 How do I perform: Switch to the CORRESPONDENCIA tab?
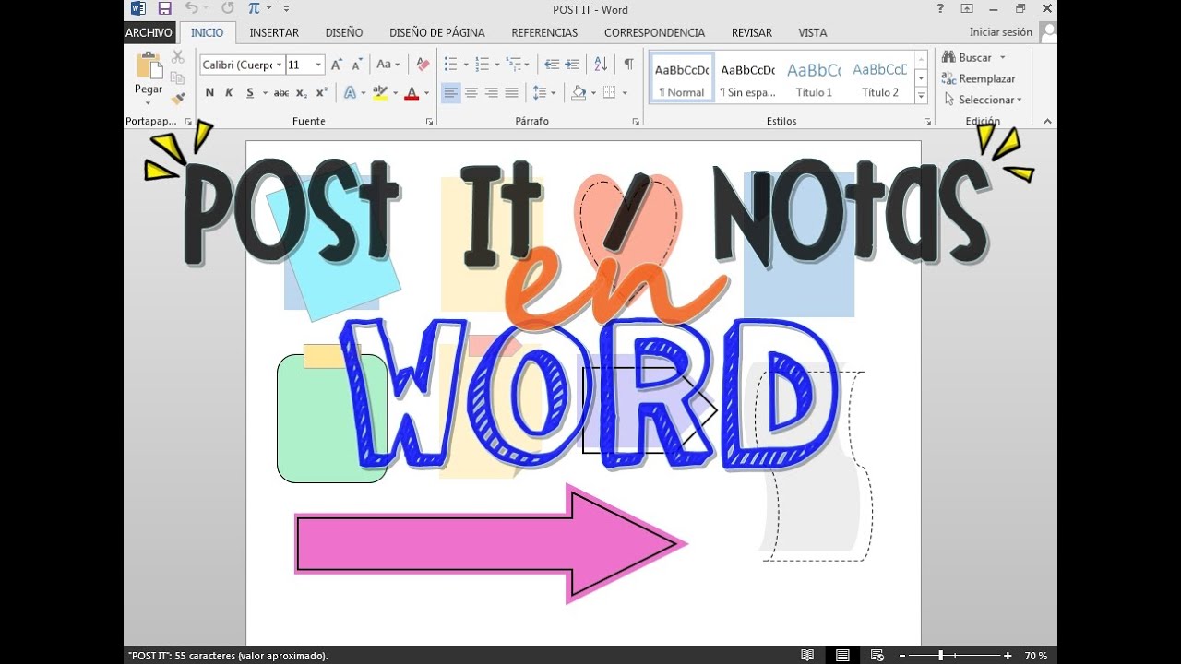click(x=654, y=32)
